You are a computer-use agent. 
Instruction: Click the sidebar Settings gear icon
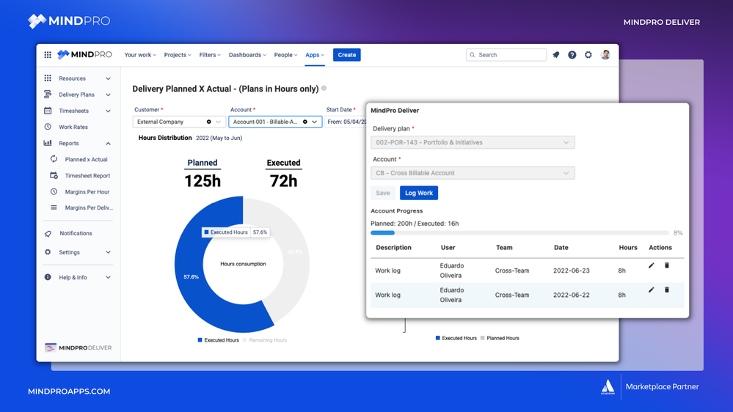[48, 251]
